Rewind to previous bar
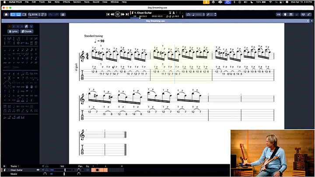Image resolution: width=315 pixels, height=177 pixels. click(x=112, y=14)
